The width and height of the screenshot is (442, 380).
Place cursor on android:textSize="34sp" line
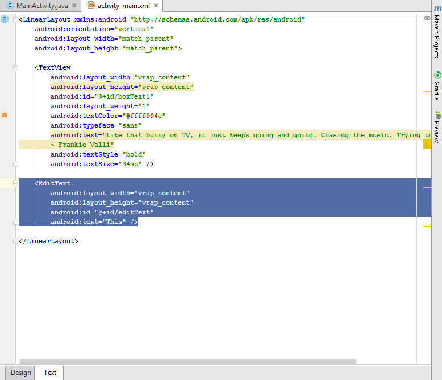click(x=102, y=164)
